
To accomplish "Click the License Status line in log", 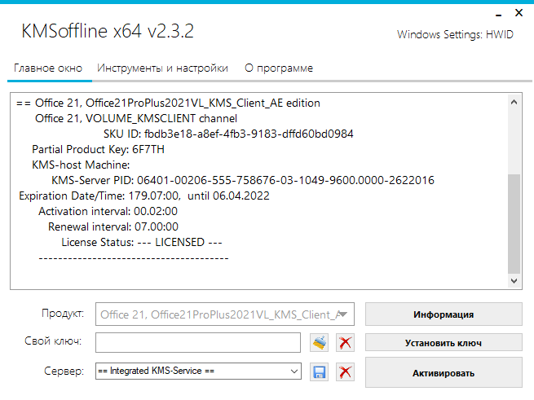I will [x=142, y=243].
